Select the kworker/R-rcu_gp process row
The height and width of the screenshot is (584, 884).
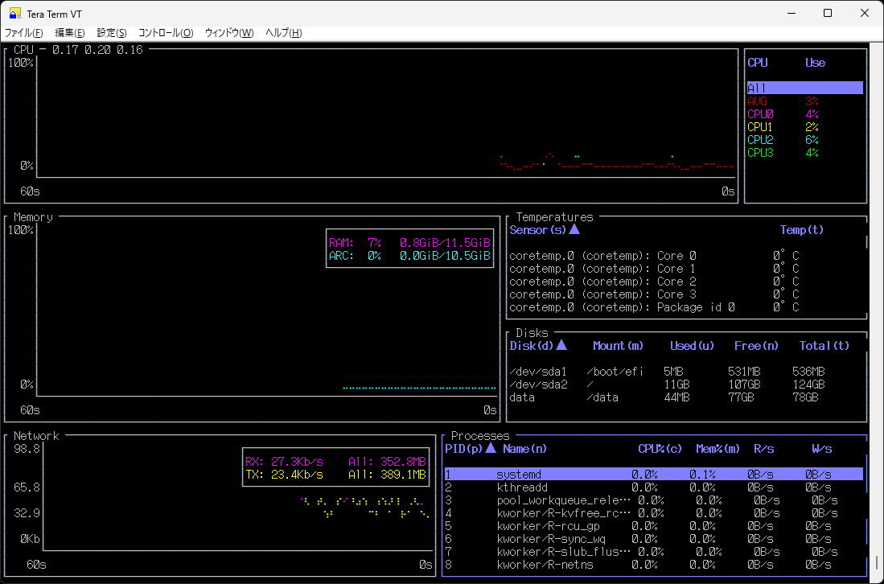654,526
